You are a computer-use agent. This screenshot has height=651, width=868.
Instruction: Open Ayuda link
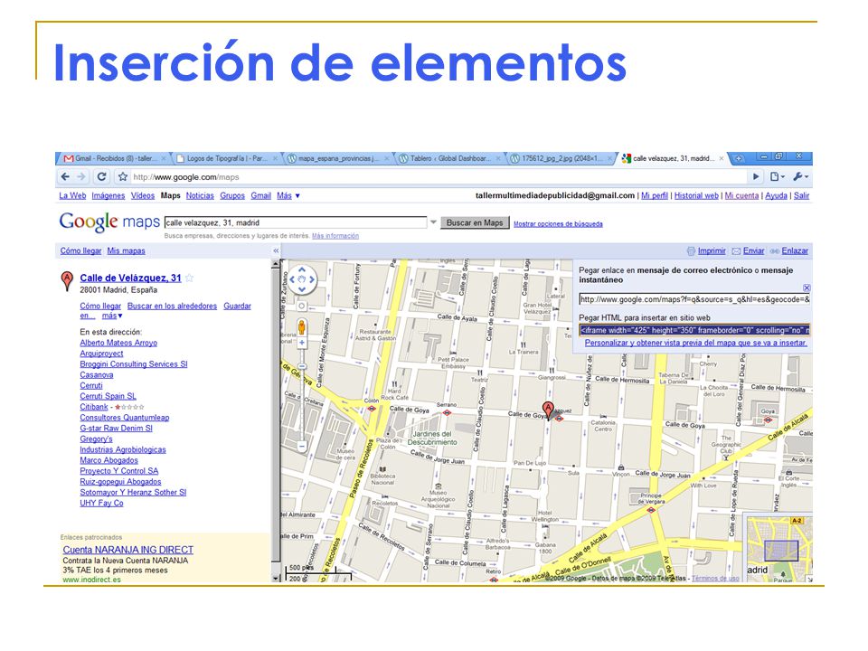776,196
